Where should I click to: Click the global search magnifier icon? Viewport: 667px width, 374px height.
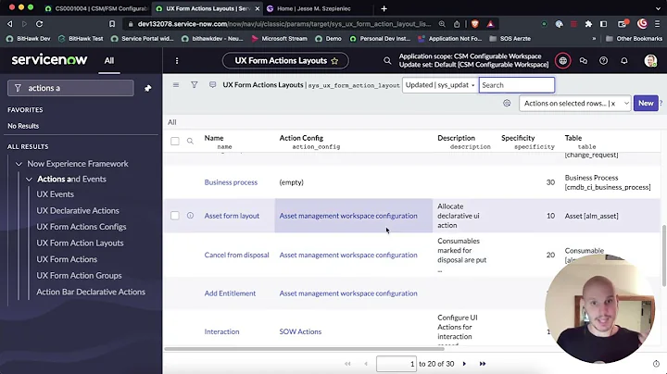pos(387,61)
